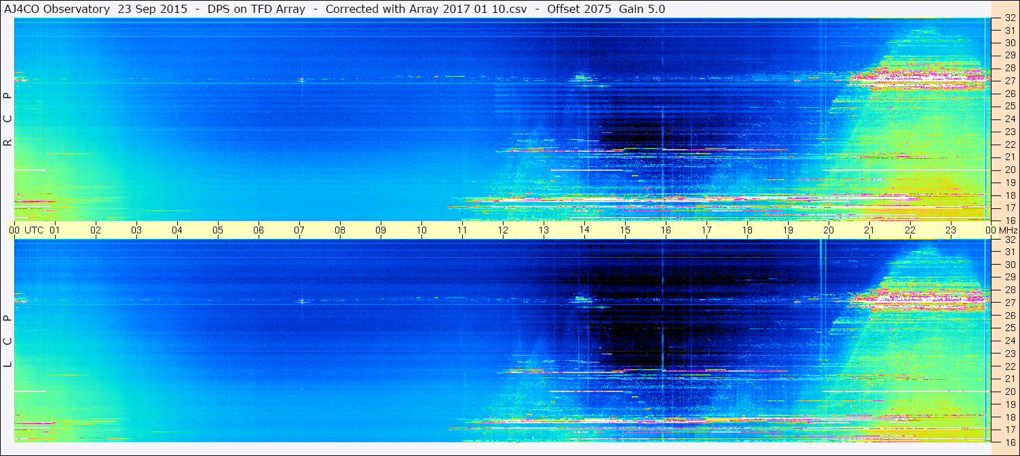
Task: Select the "Offset 2075" header value
Action: (580, 9)
